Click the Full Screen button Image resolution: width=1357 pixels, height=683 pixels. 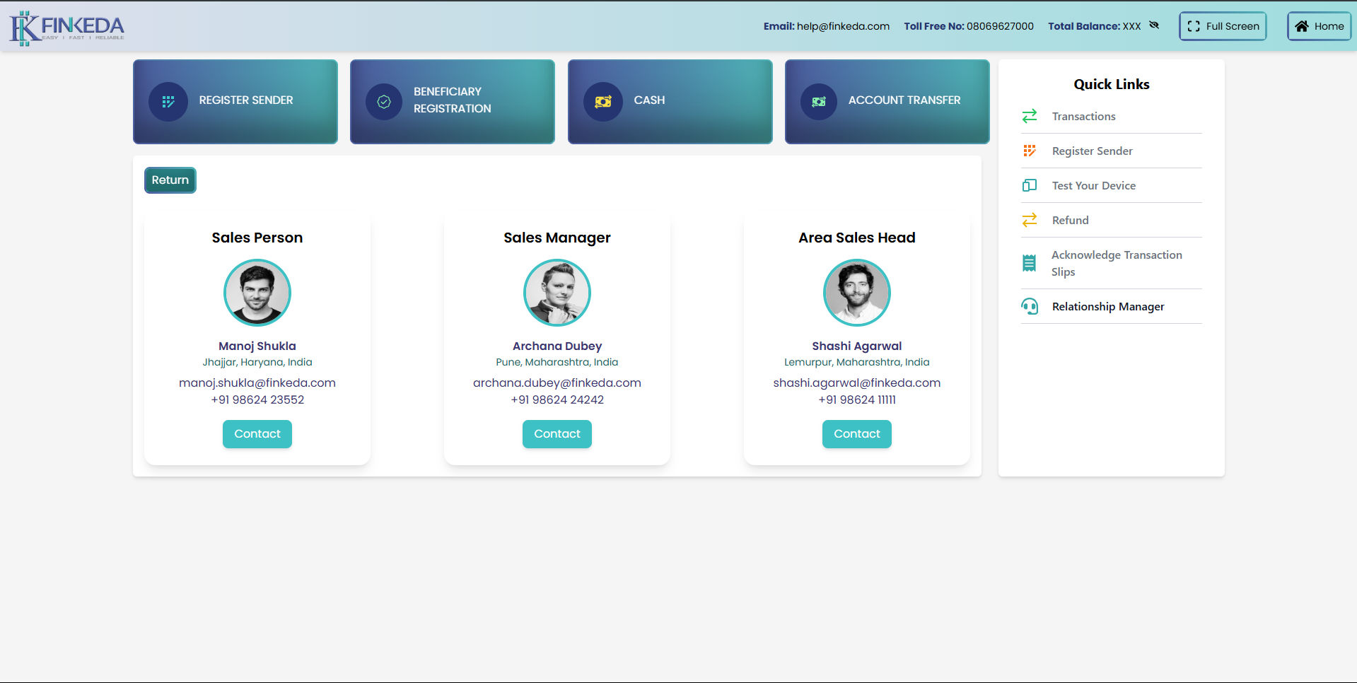[x=1223, y=26]
